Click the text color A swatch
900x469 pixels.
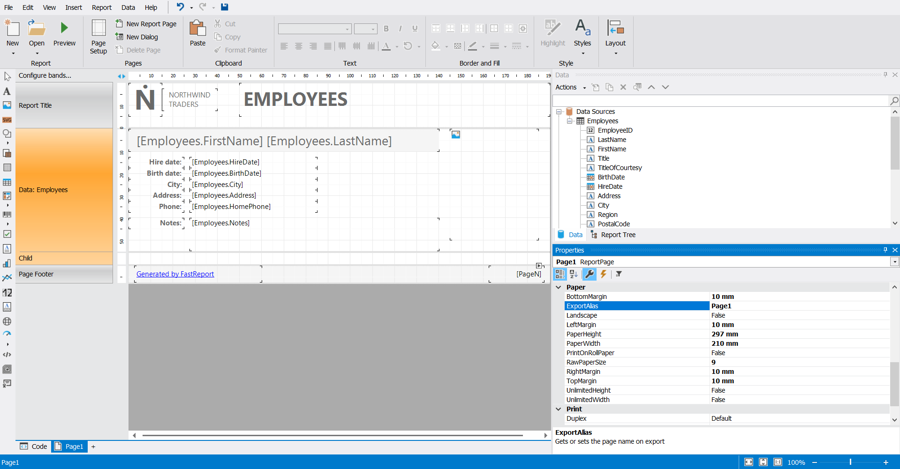386,46
